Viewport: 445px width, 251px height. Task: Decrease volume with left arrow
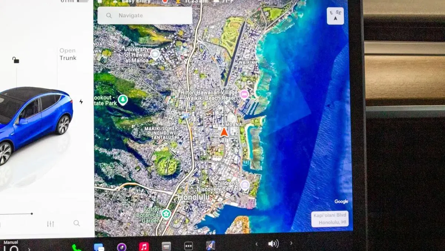pyautogui.click(x=256, y=244)
